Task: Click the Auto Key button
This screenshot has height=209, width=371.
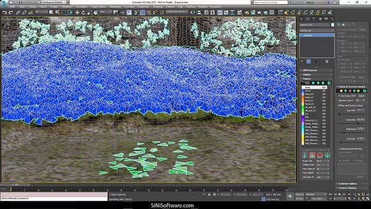Action: click(x=300, y=194)
